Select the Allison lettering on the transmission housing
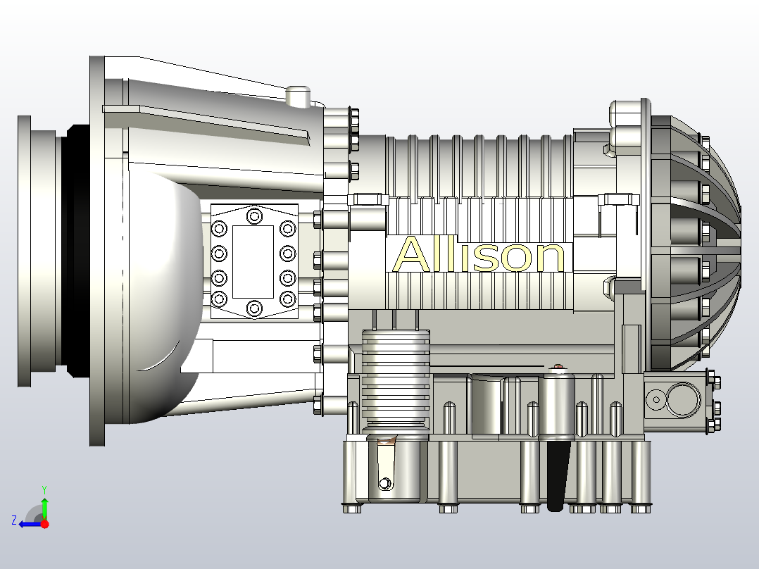759x569 pixels. pyautogui.click(x=478, y=254)
